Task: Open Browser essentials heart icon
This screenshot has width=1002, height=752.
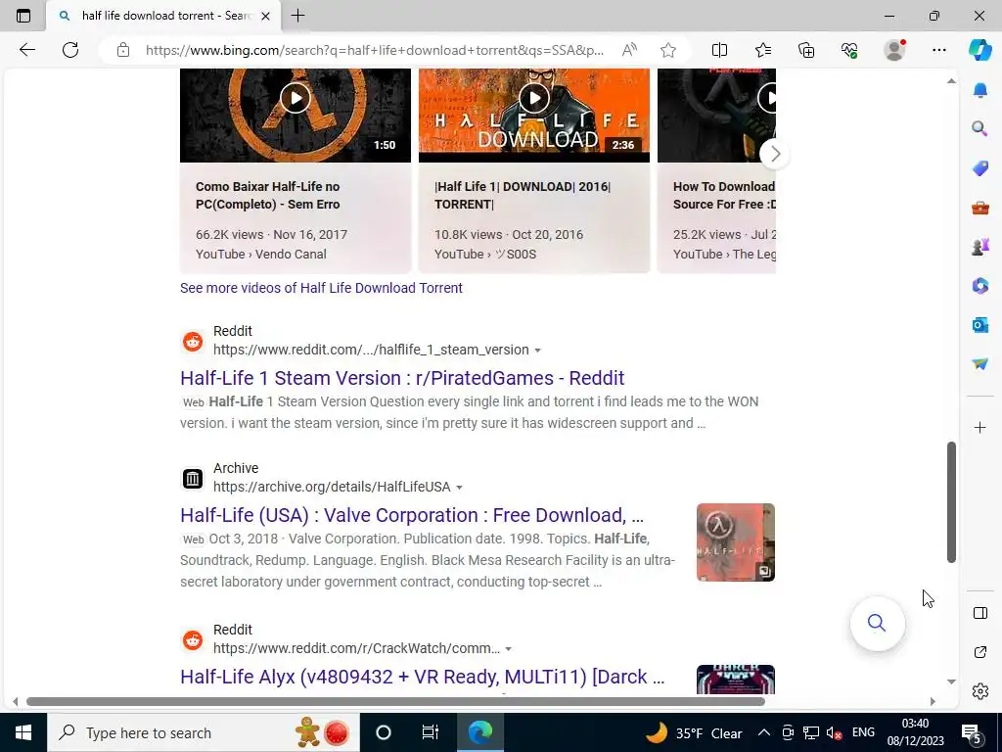Action: pos(849,50)
